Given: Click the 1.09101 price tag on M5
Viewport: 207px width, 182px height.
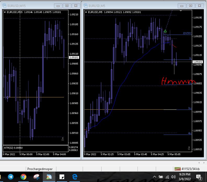Looking at the screenshot, I should click(198, 62).
